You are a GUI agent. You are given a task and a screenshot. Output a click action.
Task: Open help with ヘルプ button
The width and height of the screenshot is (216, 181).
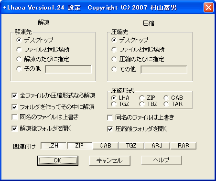[x=162, y=160]
